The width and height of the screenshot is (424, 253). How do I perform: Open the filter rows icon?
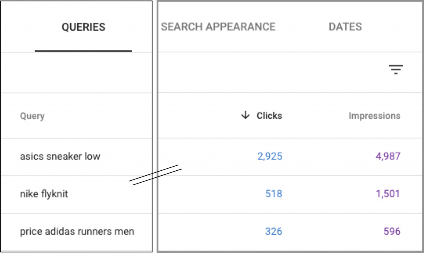(x=395, y=69)
